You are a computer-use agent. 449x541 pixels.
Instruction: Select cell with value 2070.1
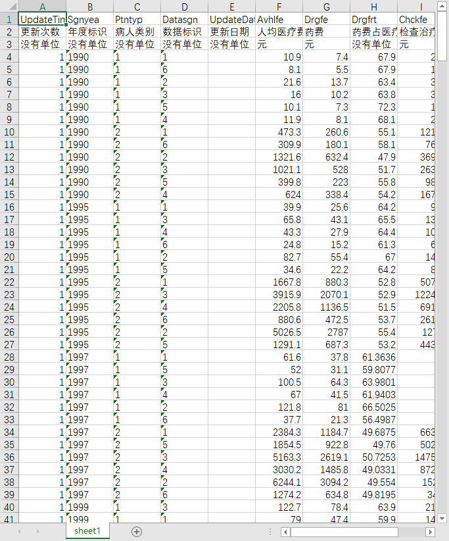(x=326, y=295)
